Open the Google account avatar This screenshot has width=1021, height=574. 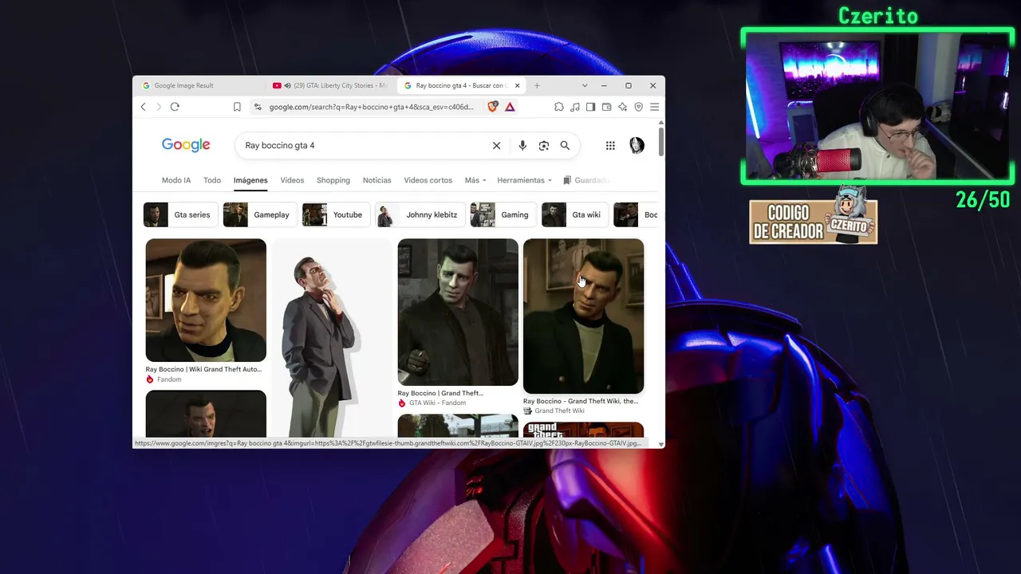(x=637, y=145)
